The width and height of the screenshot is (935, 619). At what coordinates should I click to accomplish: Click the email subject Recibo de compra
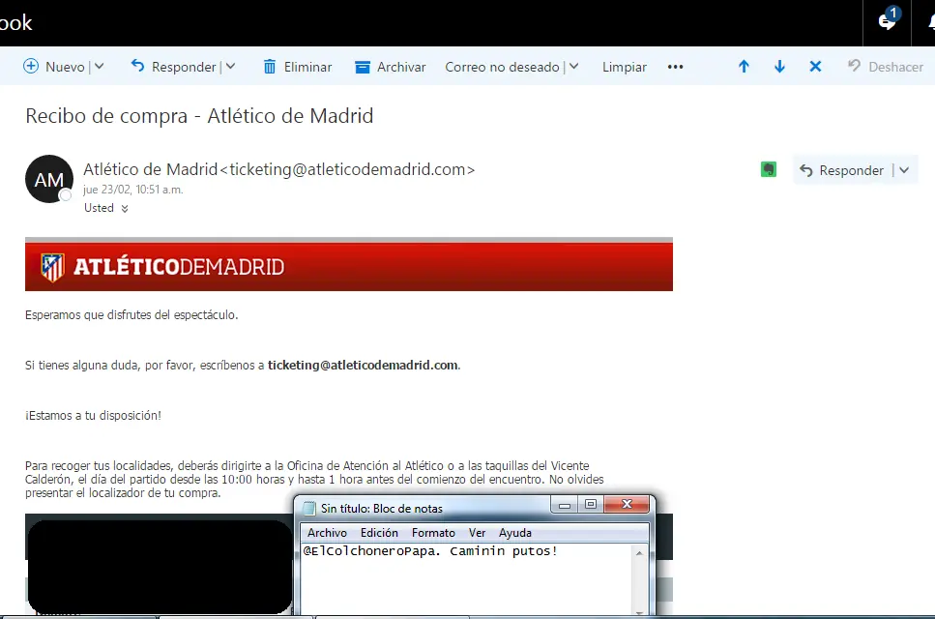[199, 116]
